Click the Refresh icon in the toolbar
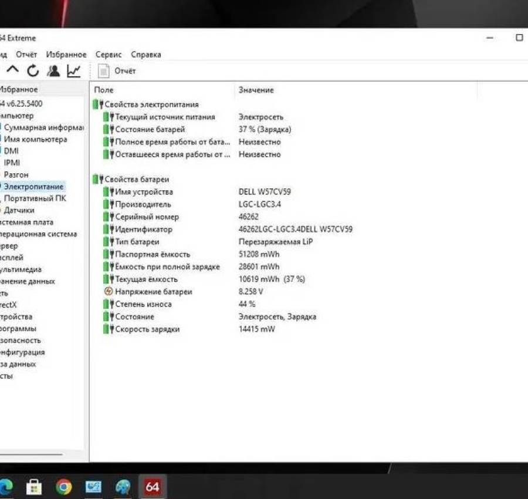Screen dimensions: 528x499 point(33,70)
